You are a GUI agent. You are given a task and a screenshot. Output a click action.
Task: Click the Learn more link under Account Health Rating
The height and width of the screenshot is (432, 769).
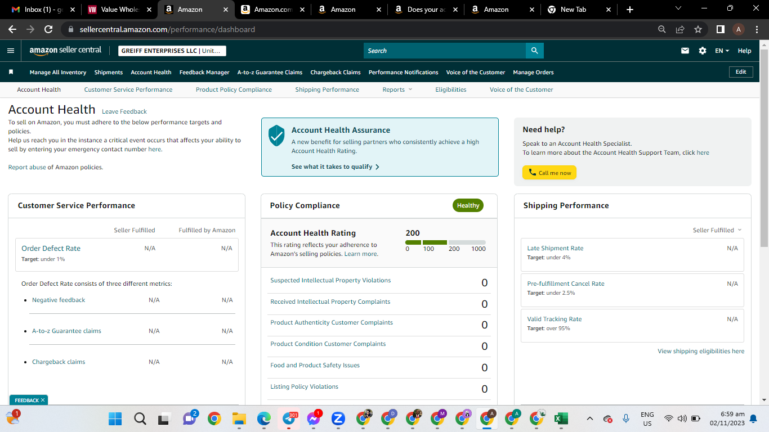[x=361, y=254]
